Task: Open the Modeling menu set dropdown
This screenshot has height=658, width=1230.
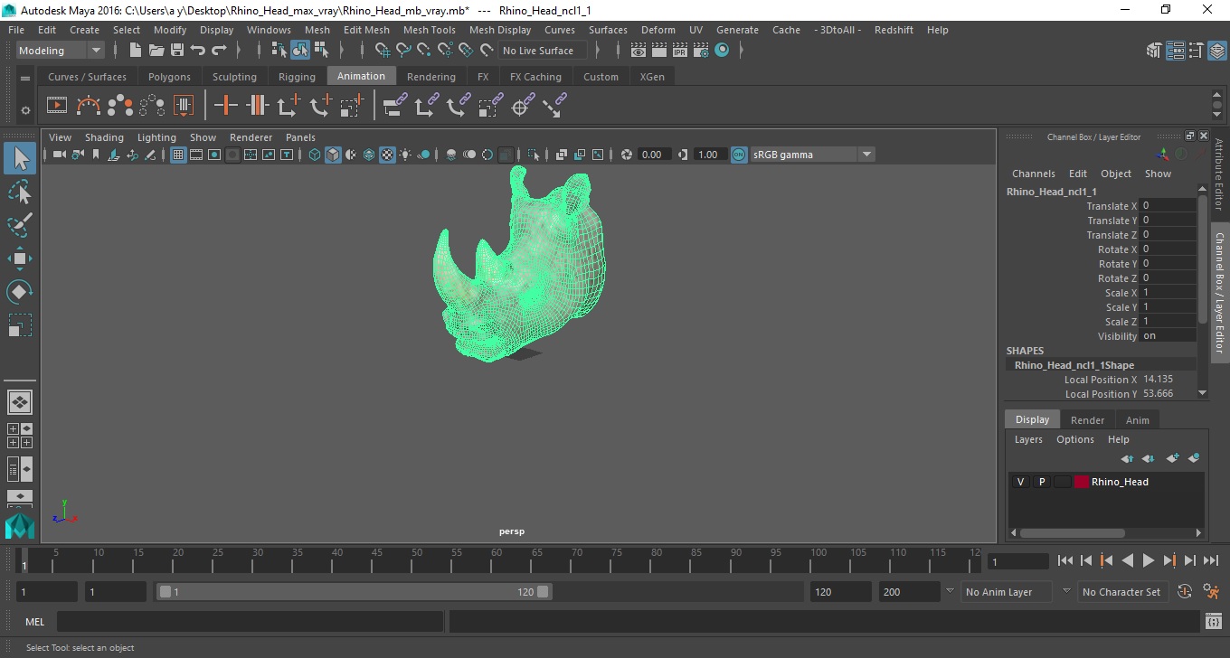Action: click(x=61, y=51)
